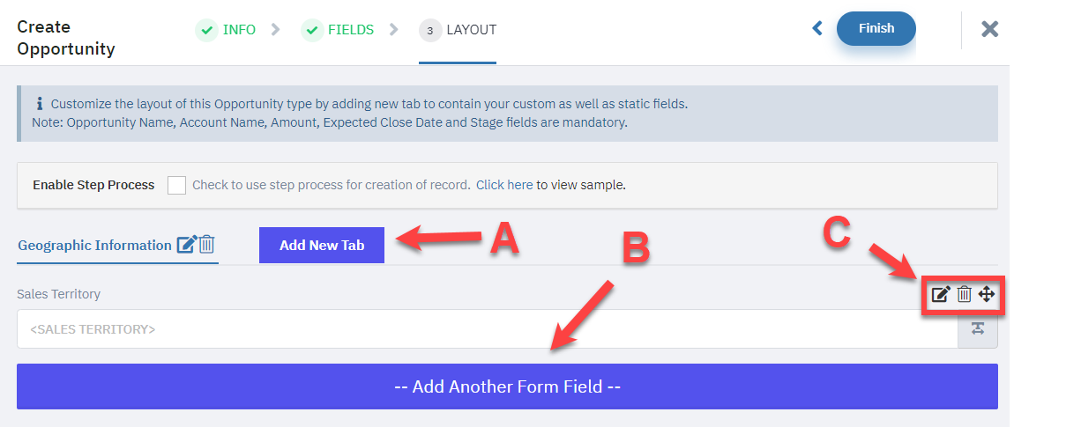The width and height of the screenshot is (1081, 427).
Task: Click the Sales Territory input field
Action: click(488, 328)
